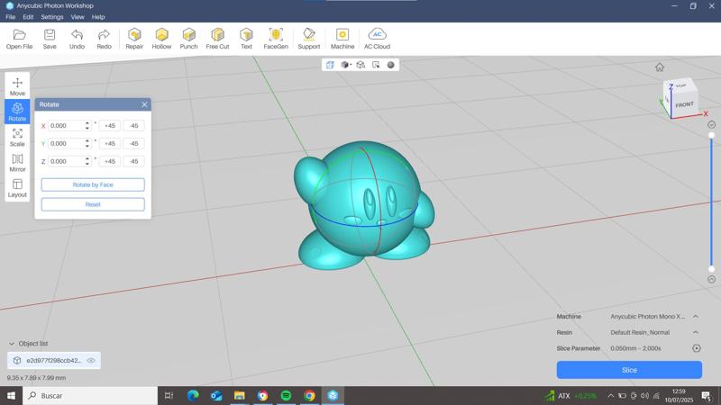
Task: Open the Slice Parameter settings icon
Action: point(696,348)
